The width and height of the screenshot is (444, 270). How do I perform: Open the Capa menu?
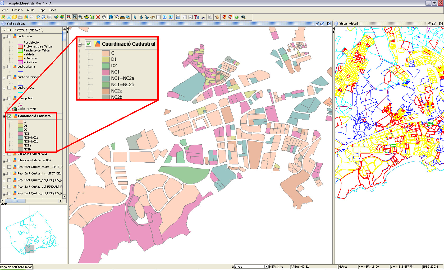pos(42,10)
